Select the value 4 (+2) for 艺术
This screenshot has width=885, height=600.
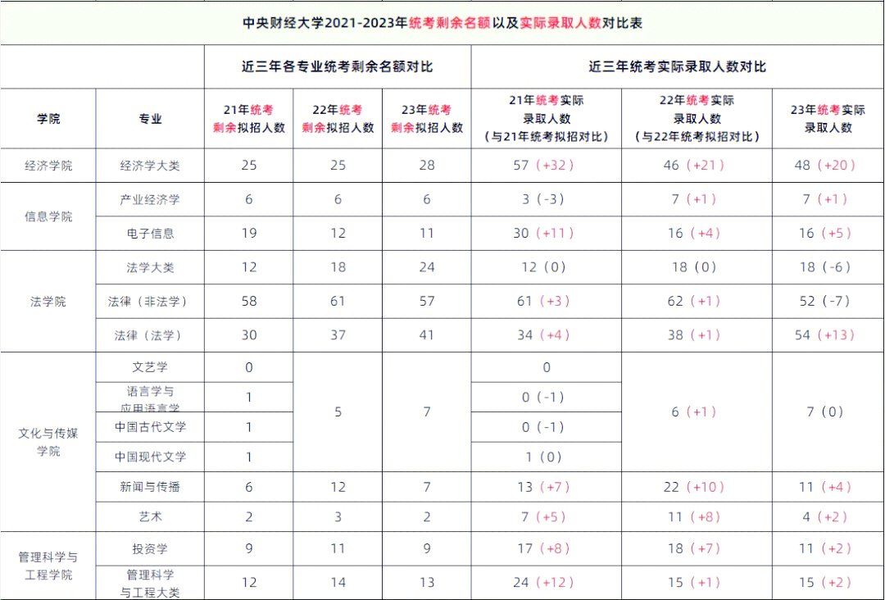click(824, 516)
